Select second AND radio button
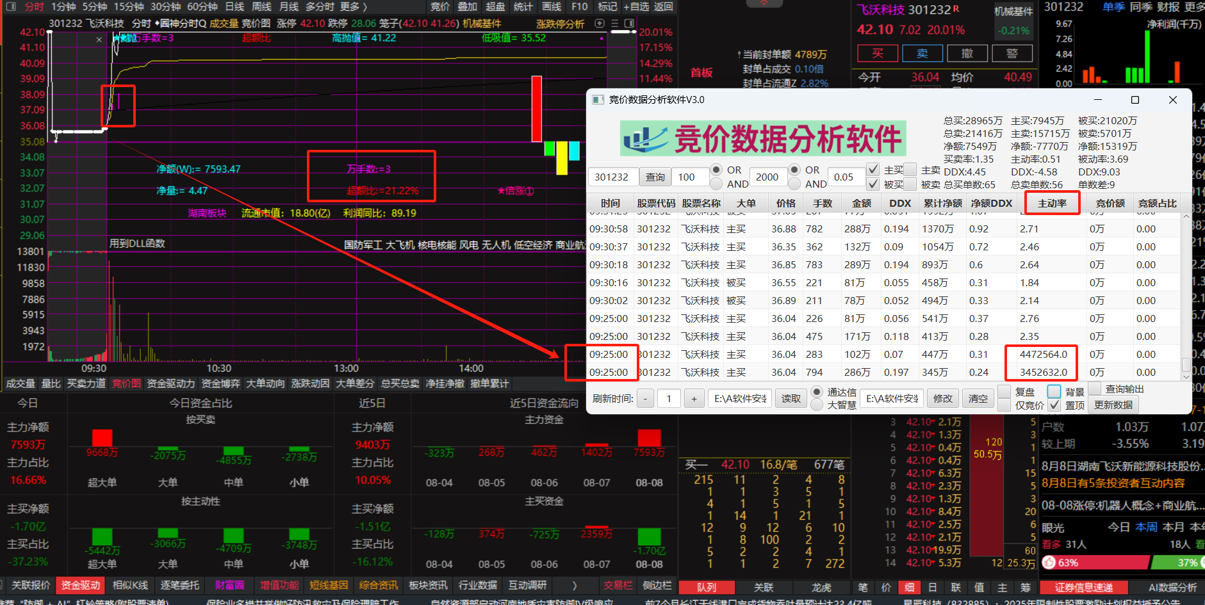 794,184
